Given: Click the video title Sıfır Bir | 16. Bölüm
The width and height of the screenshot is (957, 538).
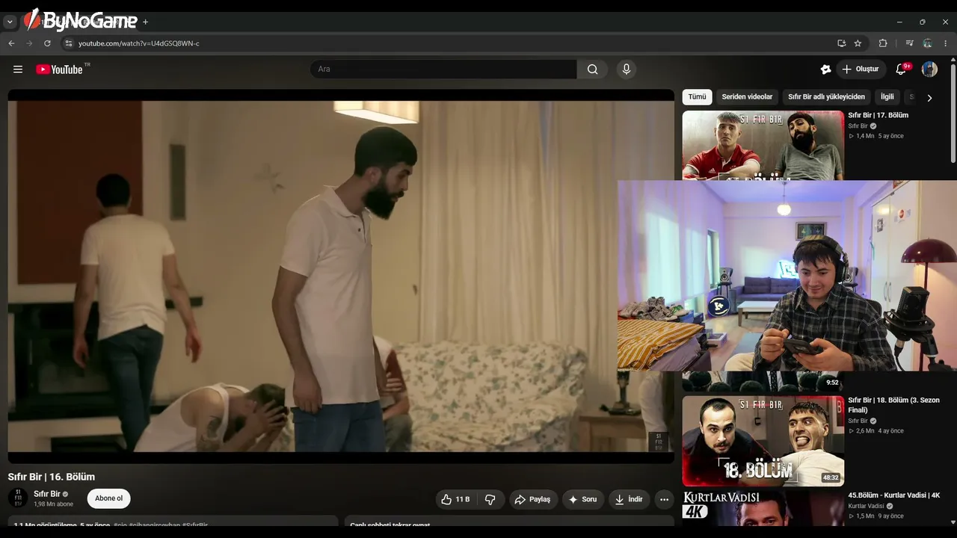Looking at the screenshot, I should click(x=52, y=477).
